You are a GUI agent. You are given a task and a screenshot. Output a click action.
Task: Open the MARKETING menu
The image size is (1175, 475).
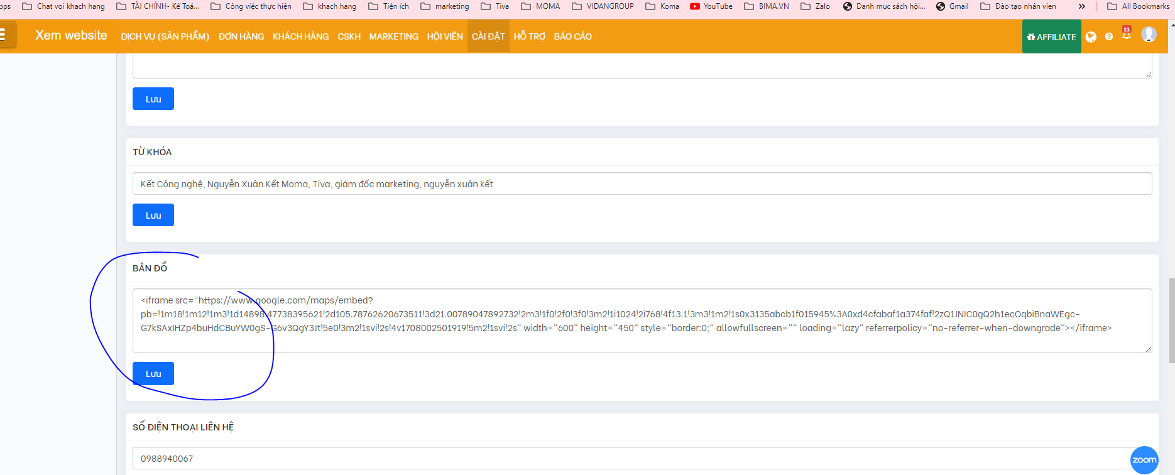[x=393, y=36]
